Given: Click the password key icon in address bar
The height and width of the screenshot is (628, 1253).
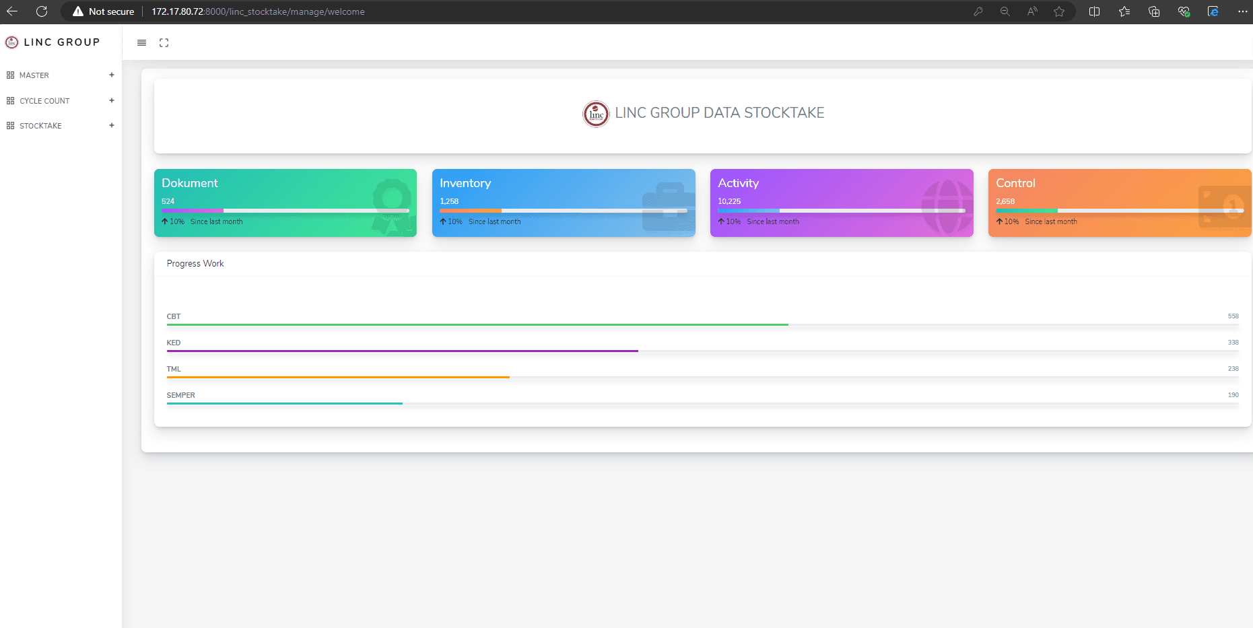Looking at the screenshot, I should coord(978,11).
